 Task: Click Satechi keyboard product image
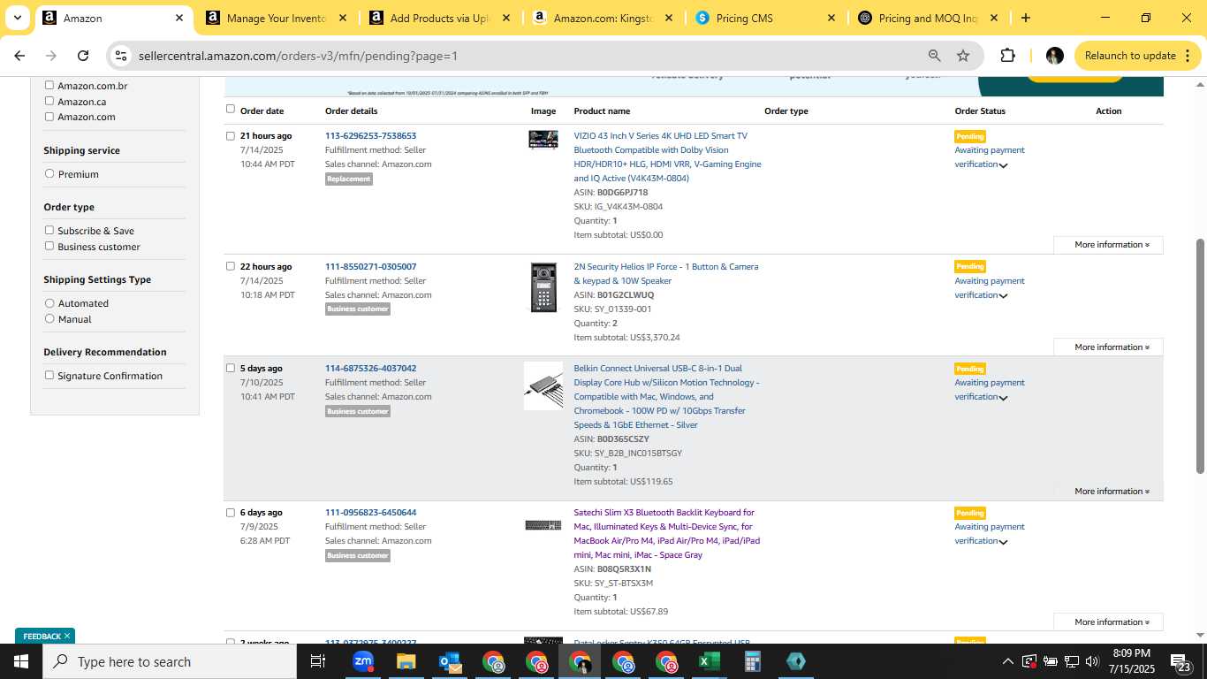543,525
